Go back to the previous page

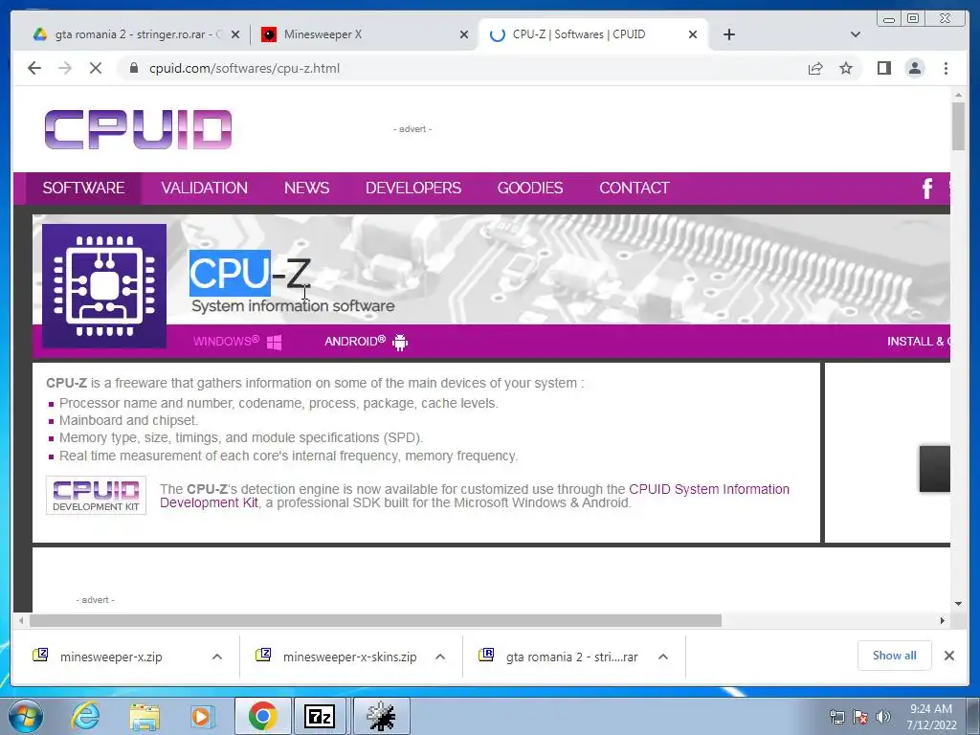[34, 68]
